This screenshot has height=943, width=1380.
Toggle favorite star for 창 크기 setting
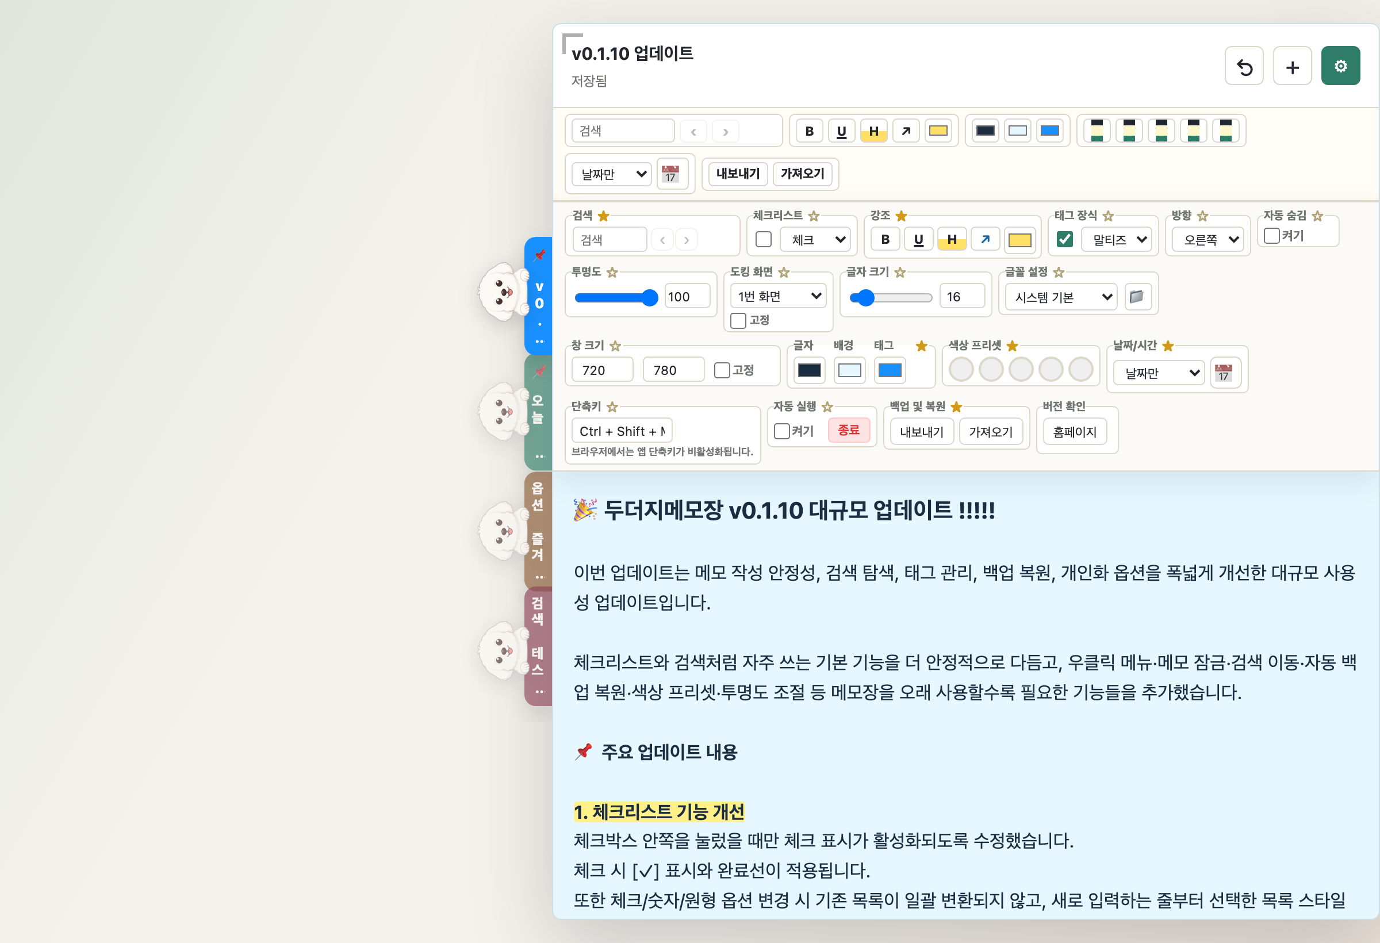(615, 346)
